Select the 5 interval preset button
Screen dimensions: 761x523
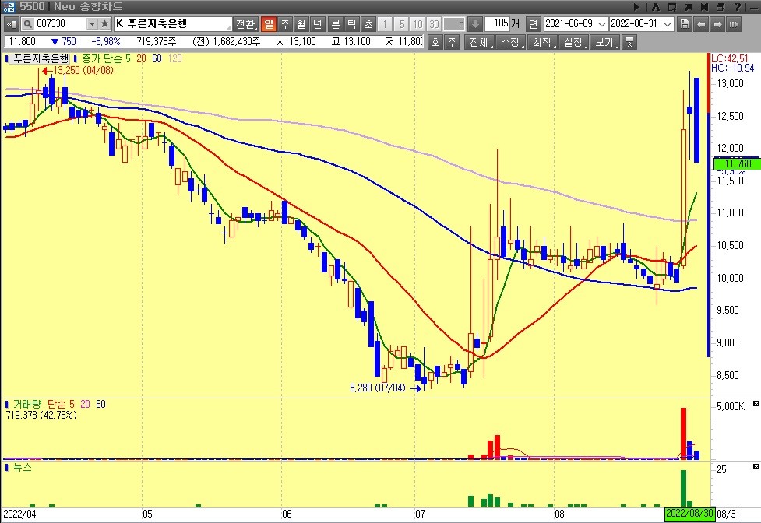tap(401, 24)
